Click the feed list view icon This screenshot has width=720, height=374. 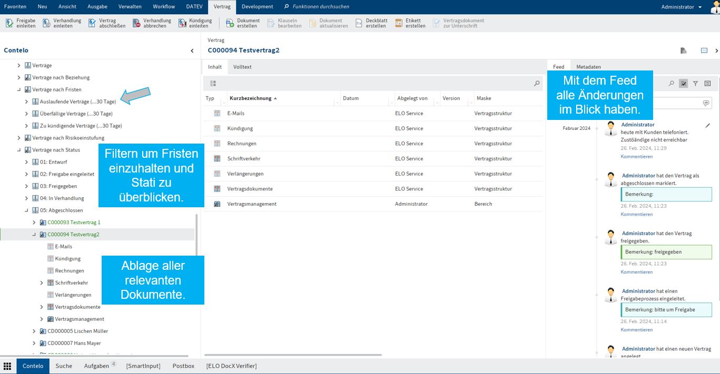(707, 83)
